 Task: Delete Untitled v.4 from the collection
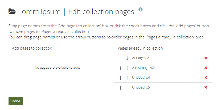[206, 78]
